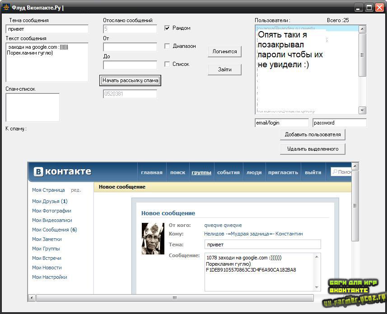Open люди tab in VK header
The height and width of the screenshot is (314, 387).
(254, 172)
